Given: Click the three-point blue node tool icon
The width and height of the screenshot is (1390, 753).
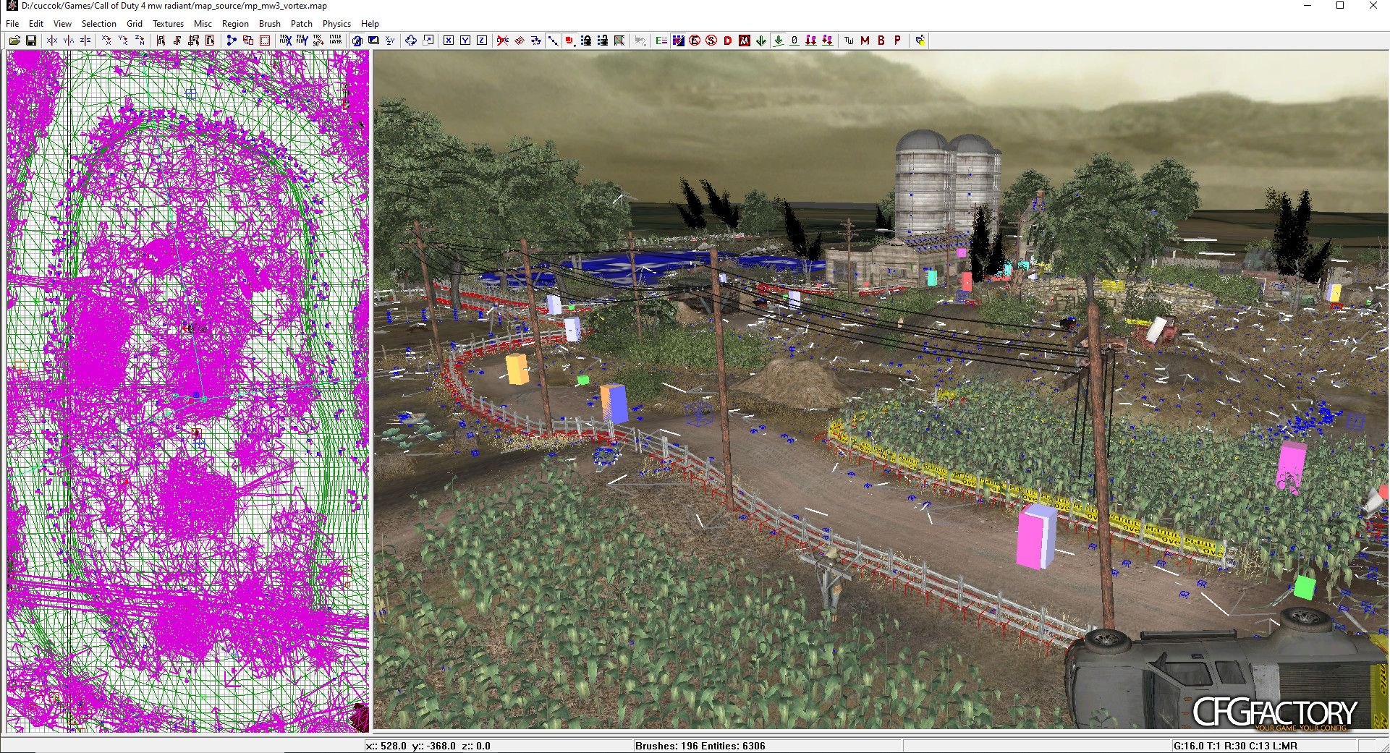Looking at the screenshot, I should (232, 41).
